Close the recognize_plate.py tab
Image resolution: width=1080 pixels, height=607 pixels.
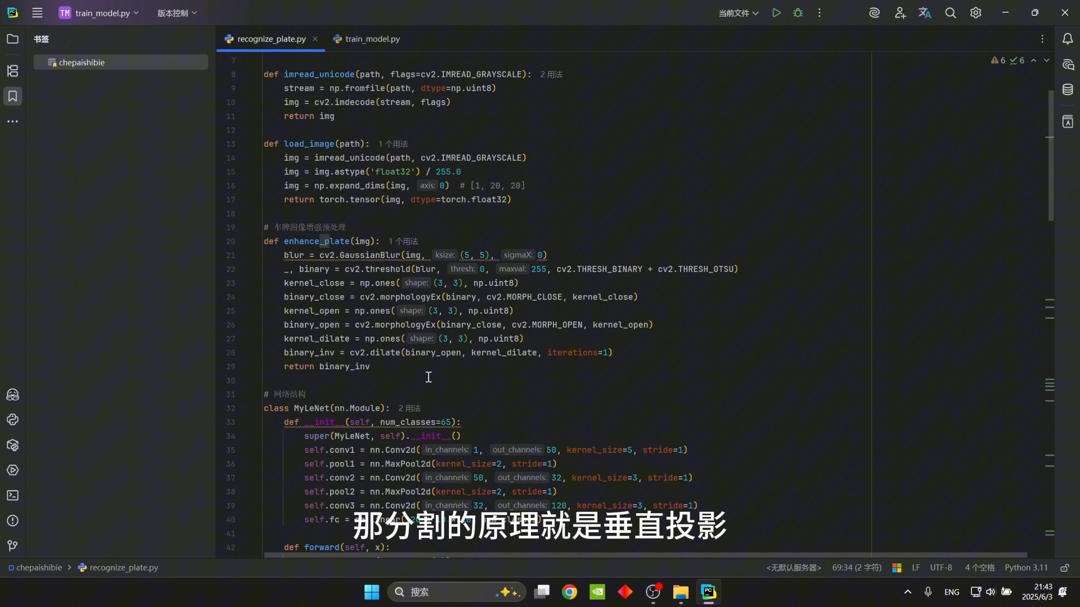point(315,39)
